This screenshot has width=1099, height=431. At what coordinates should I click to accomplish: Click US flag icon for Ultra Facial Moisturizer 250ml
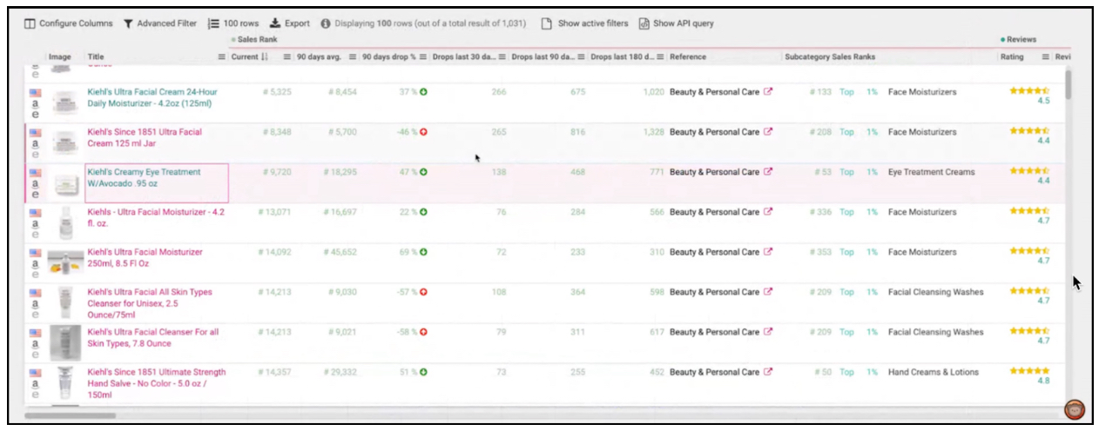pyautogui.click(x=36, y=251)
